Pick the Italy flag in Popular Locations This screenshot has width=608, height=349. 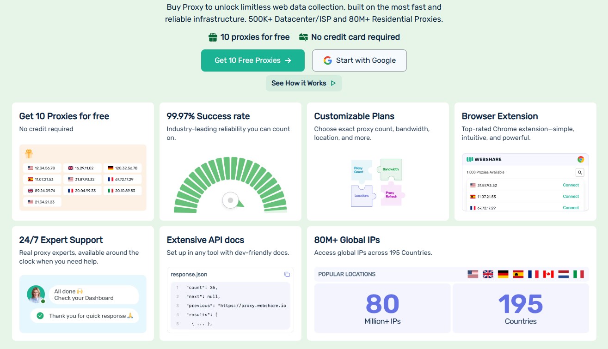578,274
